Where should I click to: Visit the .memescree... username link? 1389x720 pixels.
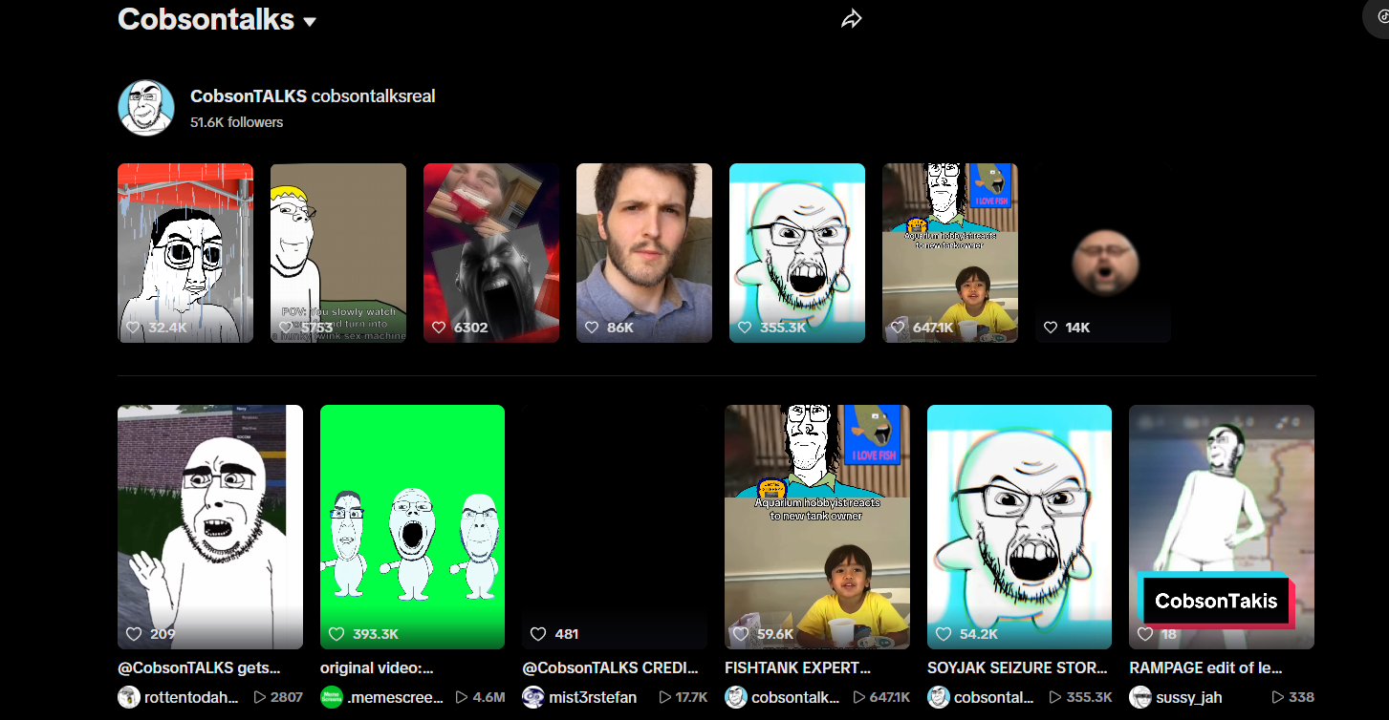click(396, 697)
